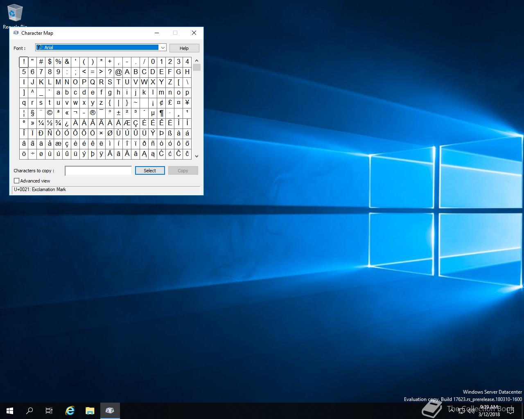
Task: Select the exclamation mark ! cell
Action: click(24, 61)
